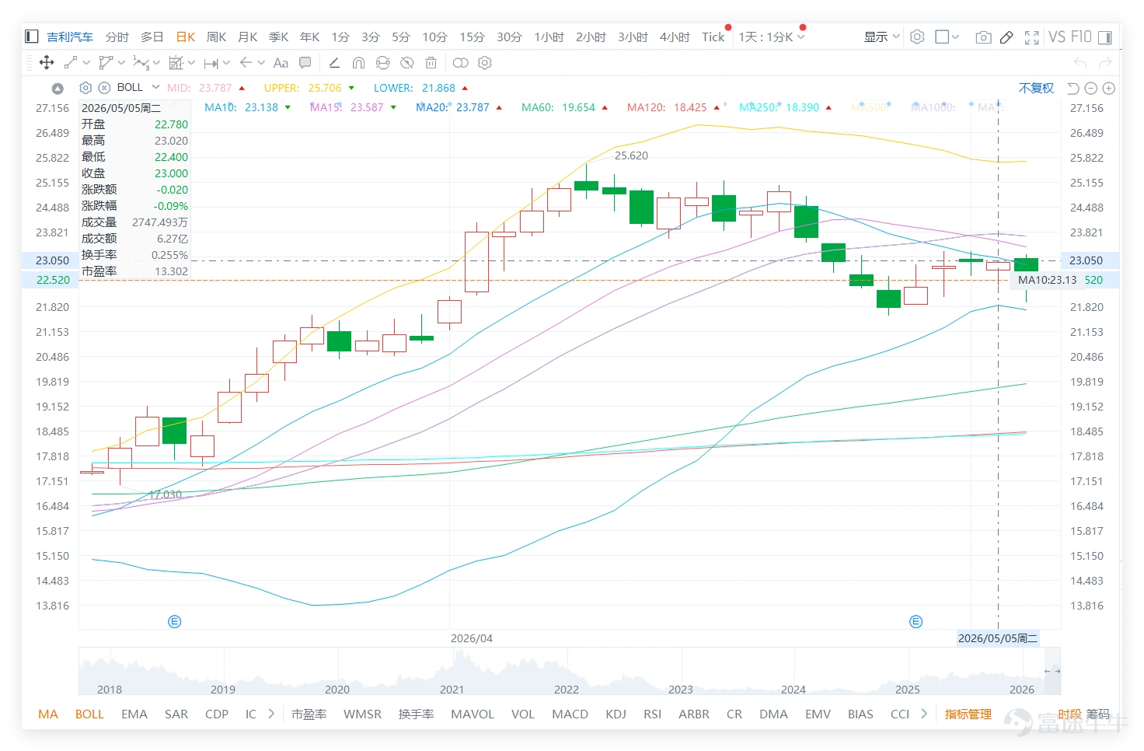Open the F10 company info

1081,37
